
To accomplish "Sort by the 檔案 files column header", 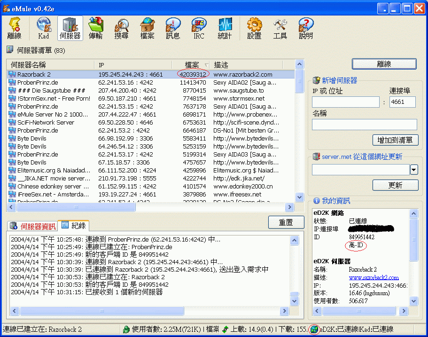I will (x=191, y=65).
